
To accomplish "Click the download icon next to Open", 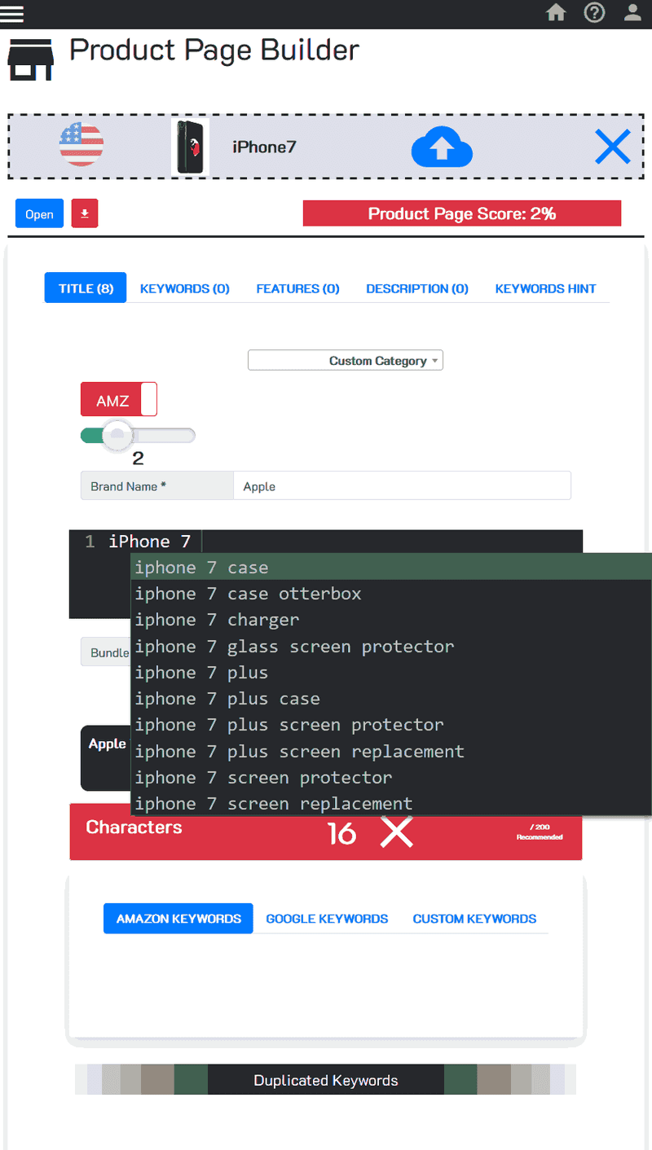I will [x=84, y=213].
